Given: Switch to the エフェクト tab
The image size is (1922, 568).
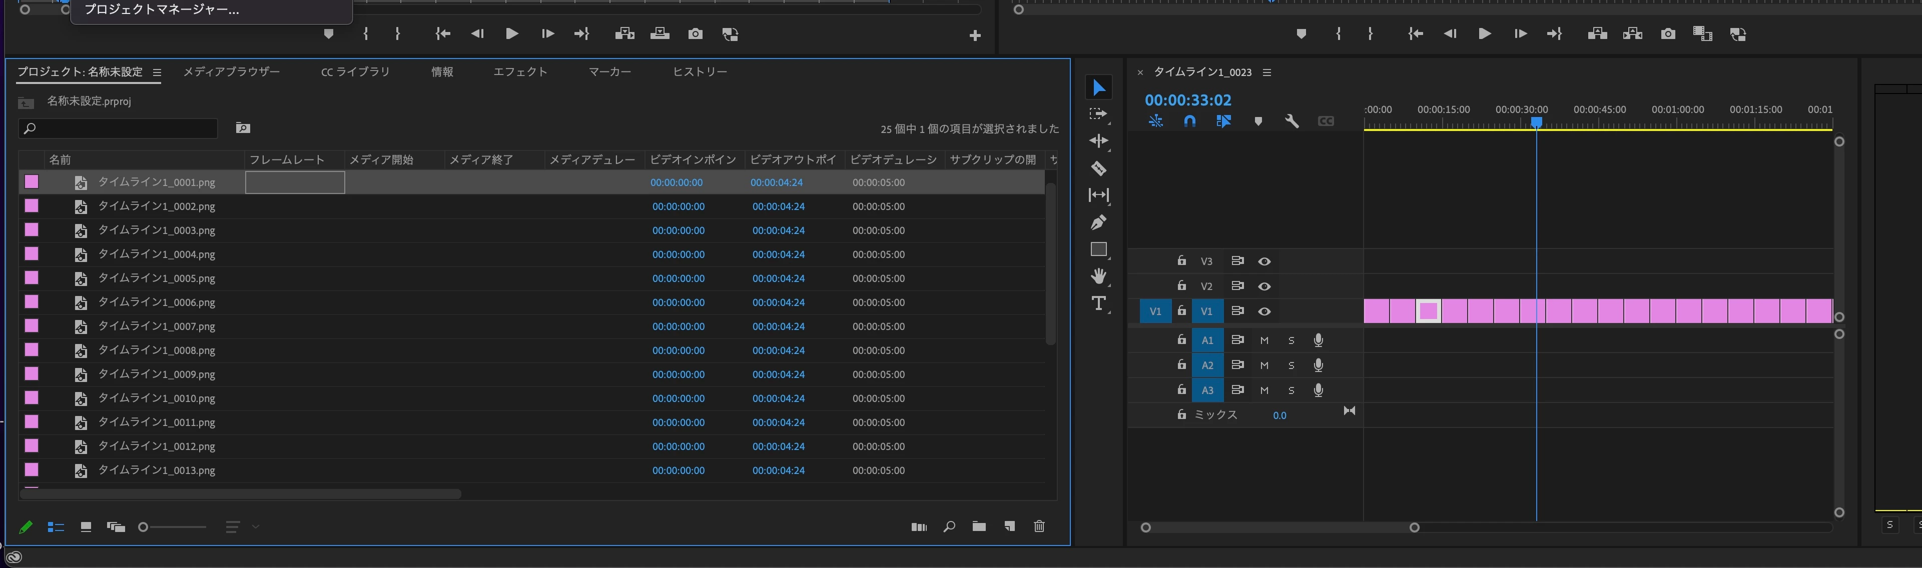Looking at the screenshot, I should point(520,71).
